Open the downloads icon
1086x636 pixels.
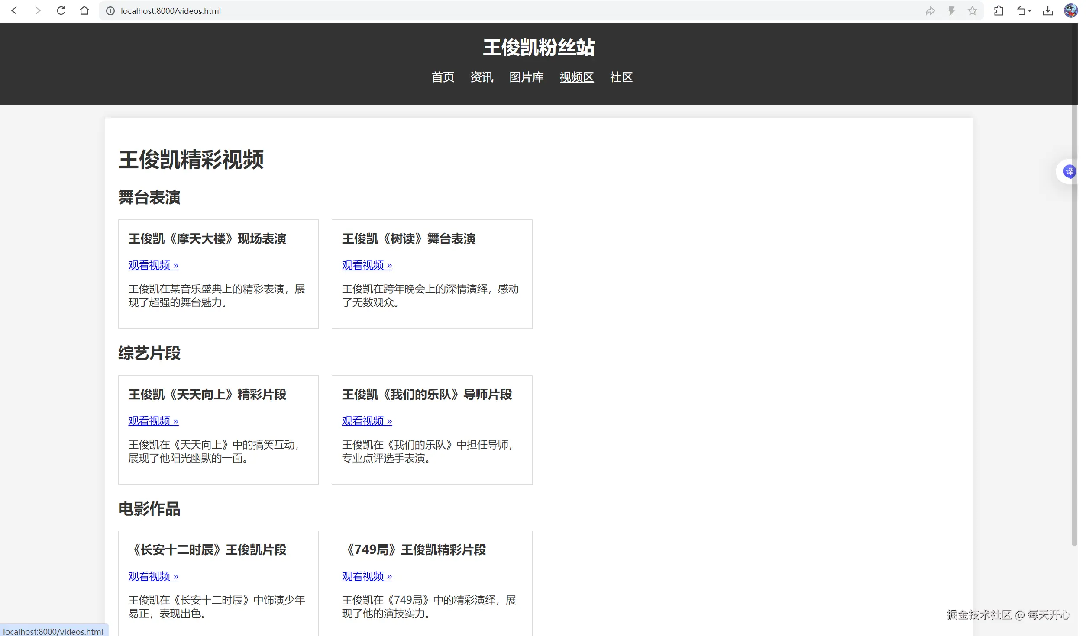(1047, 11)
